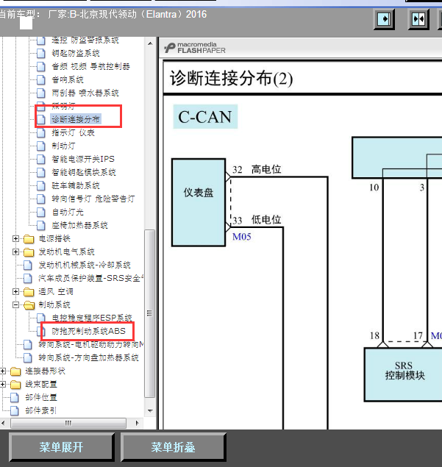The width and height of the screenshot is (442, 467).
Task: Open 转向系统-方向盘加热器系统 entry
Action: coord(88,357)
